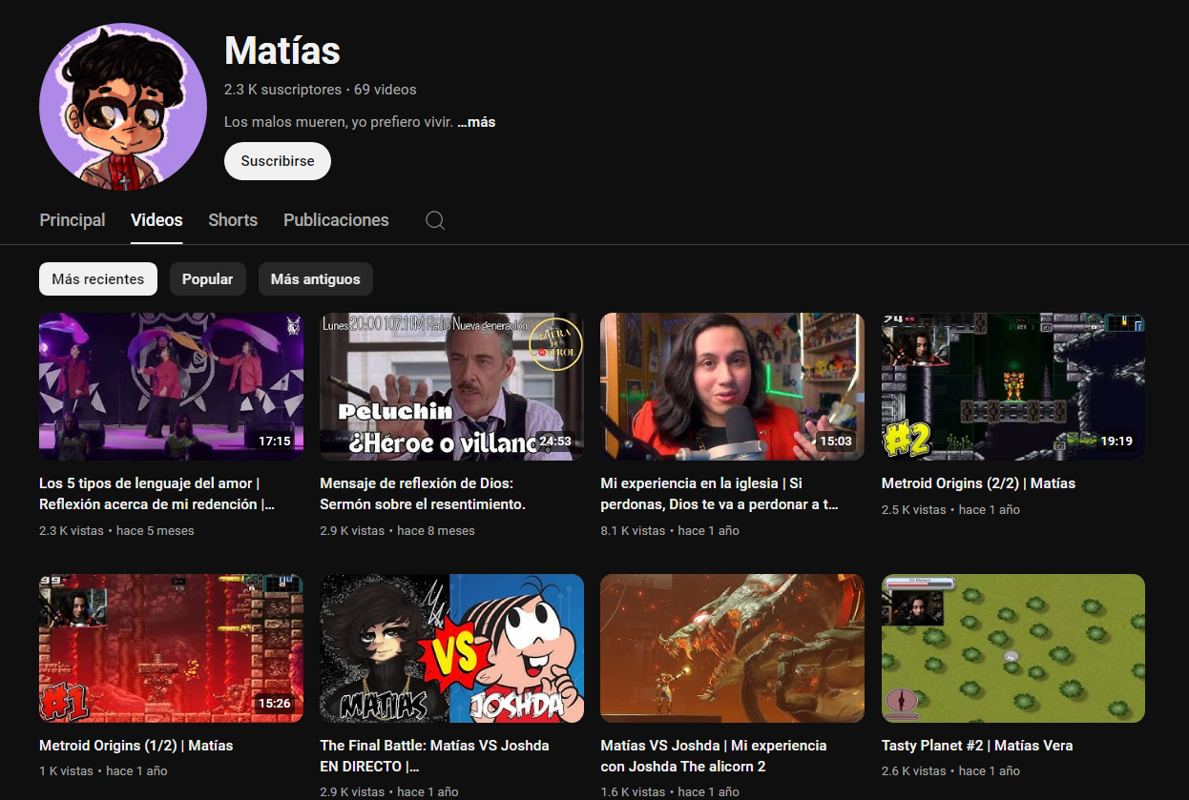
Task: Open the 'Mi experiencia con Joshda' dragon thumbnail
Action: [x=732, y=648]
